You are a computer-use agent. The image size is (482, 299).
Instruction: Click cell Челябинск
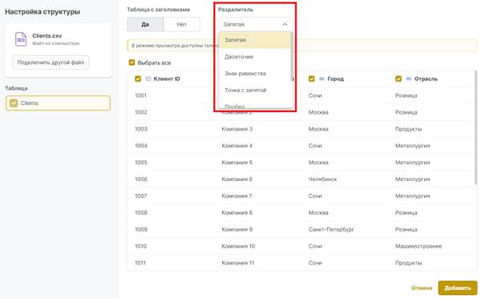[x=322, y=179]
